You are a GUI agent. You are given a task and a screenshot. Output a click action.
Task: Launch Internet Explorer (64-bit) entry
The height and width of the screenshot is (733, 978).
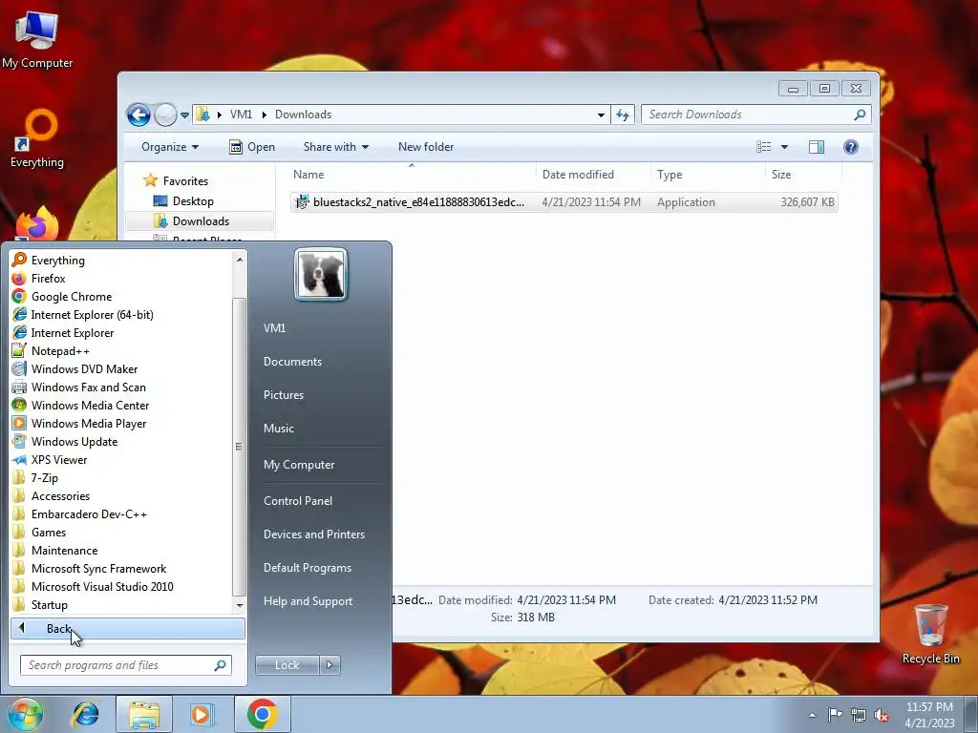point(92,314)
